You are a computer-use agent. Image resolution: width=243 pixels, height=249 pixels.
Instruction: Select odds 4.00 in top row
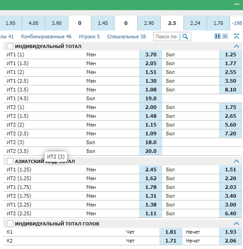pos(33,23)
